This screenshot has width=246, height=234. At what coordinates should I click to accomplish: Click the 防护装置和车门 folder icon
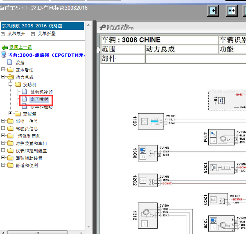(10, 143)
